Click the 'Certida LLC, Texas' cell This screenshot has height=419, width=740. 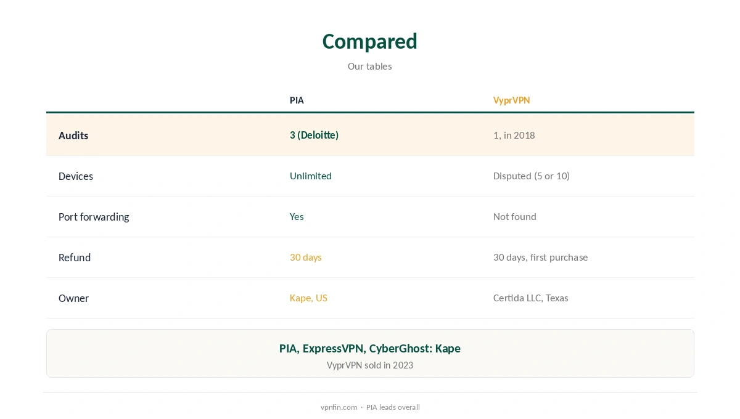click(x=531, y=298)
